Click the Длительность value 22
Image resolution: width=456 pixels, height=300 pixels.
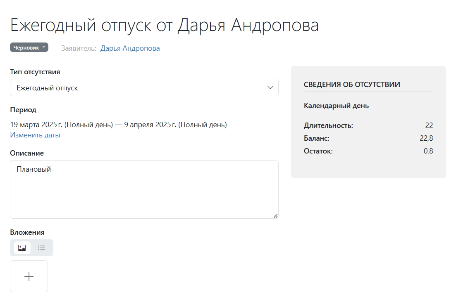click(429, 125)
